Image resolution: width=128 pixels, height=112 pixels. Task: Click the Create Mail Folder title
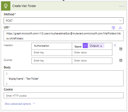(x=24, y=6)
